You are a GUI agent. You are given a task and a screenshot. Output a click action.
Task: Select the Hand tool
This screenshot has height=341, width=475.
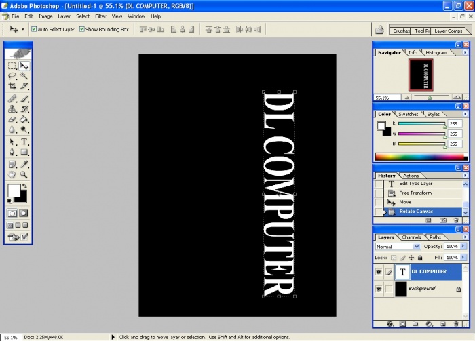[12, 175]
